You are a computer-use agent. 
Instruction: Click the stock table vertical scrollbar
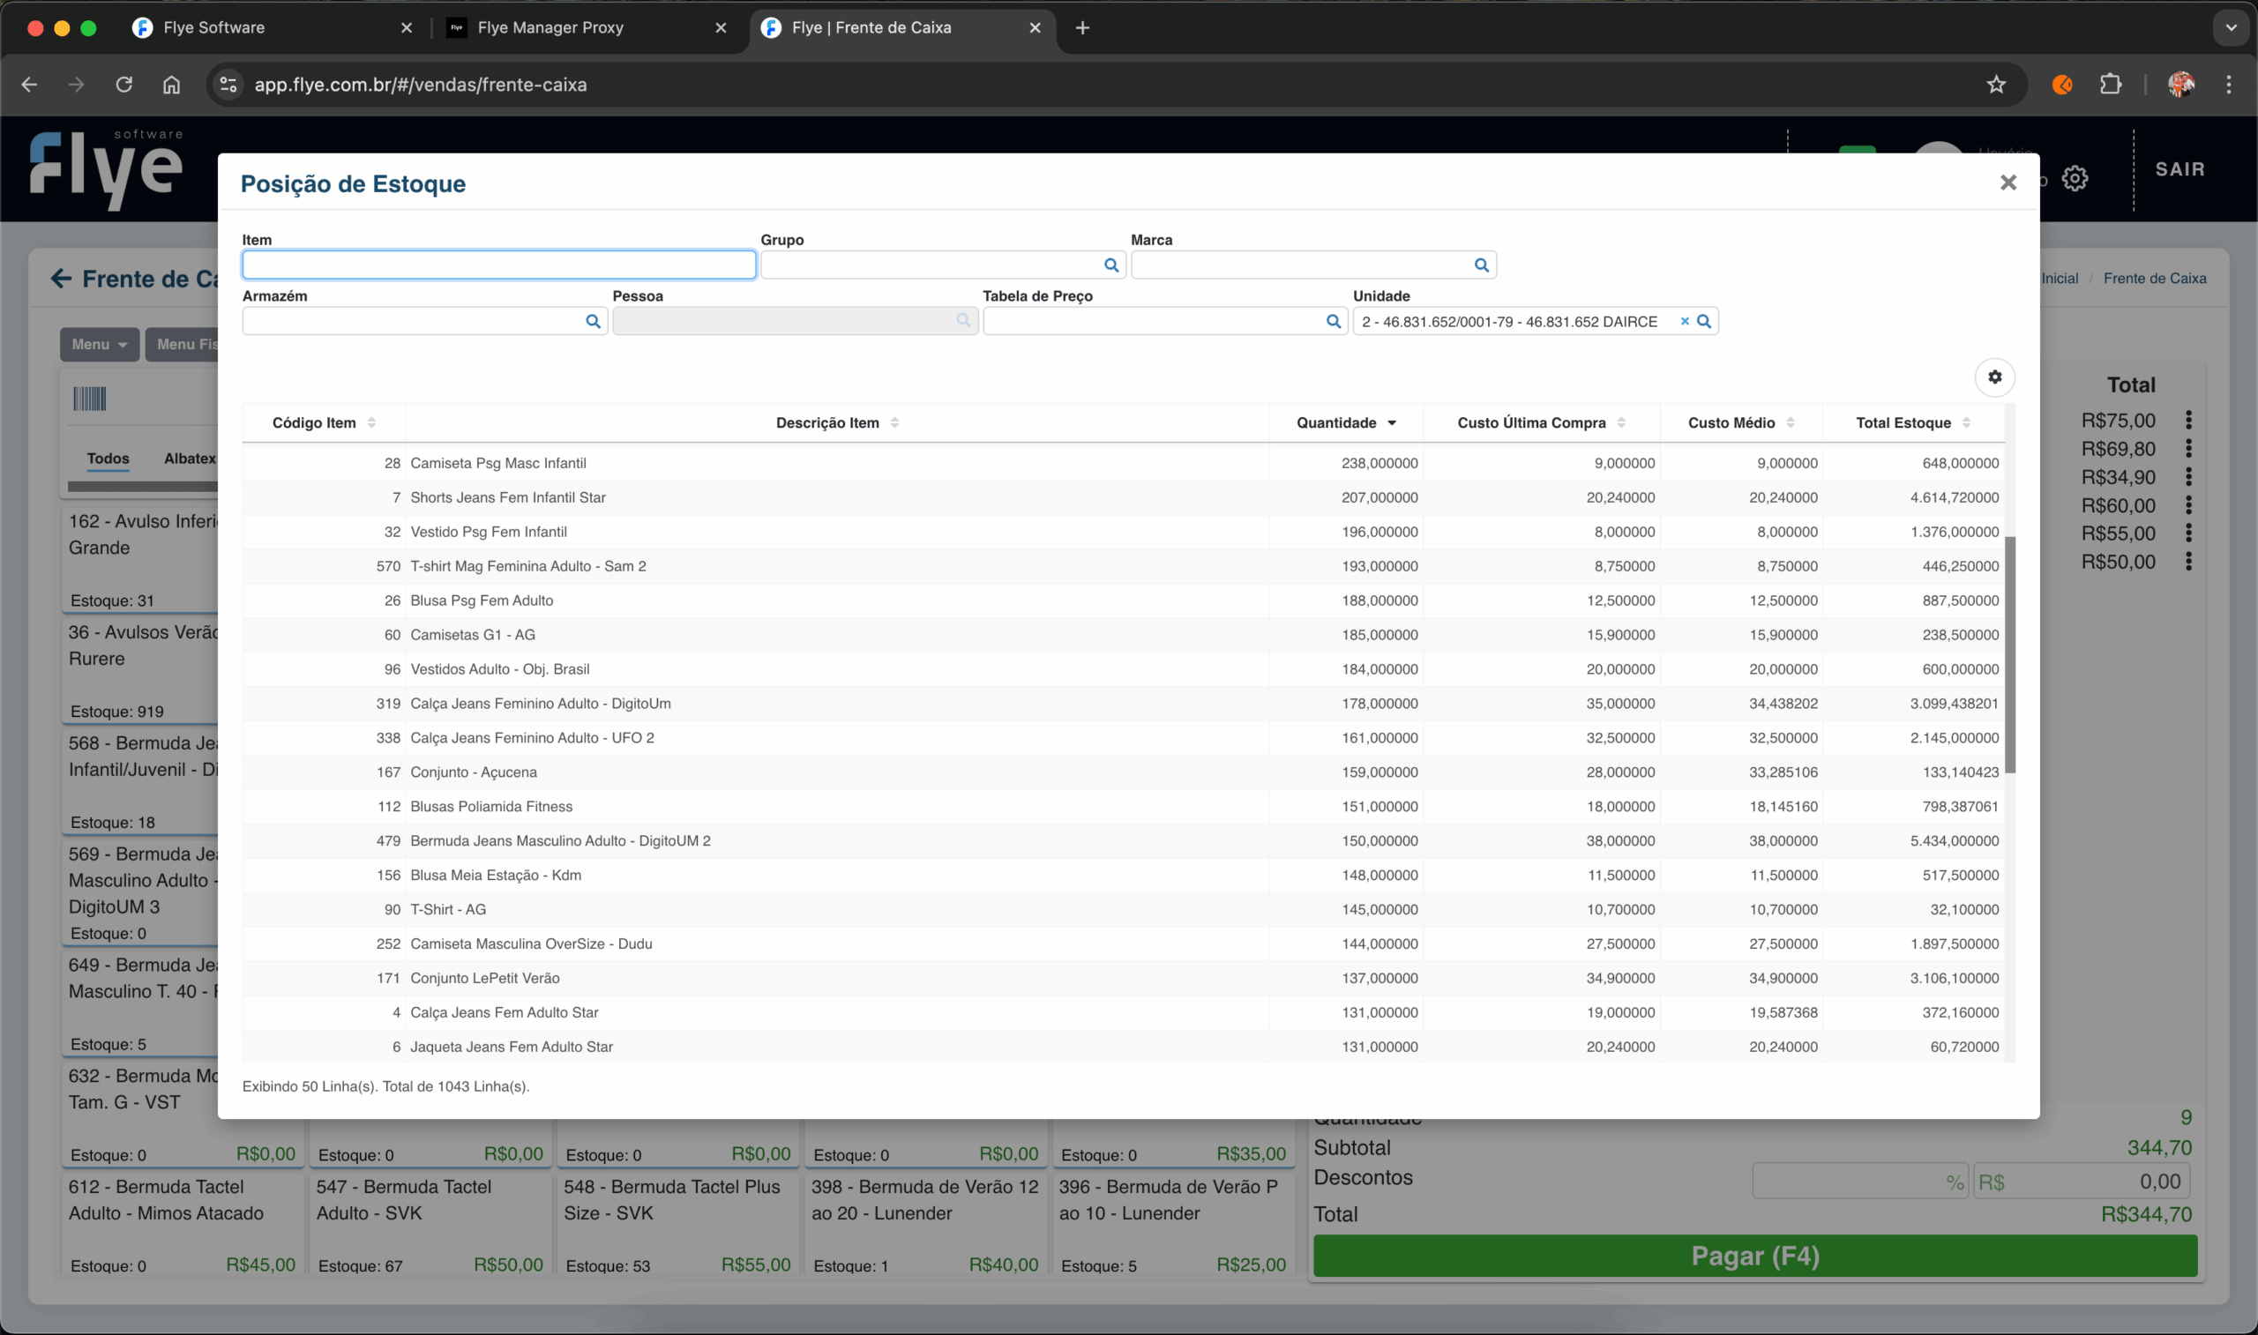(2010, 654)
